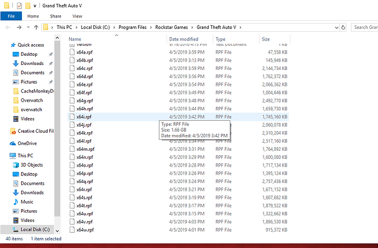
Task: Sort by Size column header
Action: pyautogui.click(x=266, y=39)
